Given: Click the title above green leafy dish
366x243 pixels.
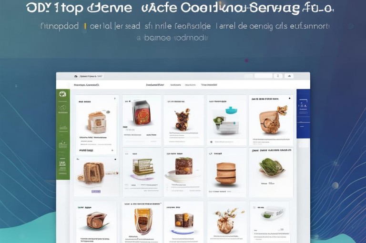Looking at the screenshot, I should click(272, 151).
